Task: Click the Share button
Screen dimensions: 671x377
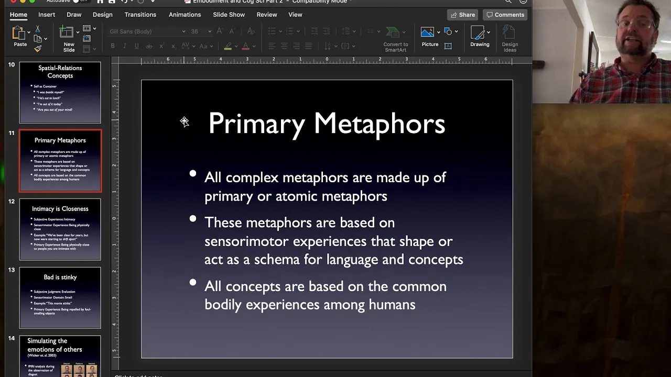Action: pos(462,15)
